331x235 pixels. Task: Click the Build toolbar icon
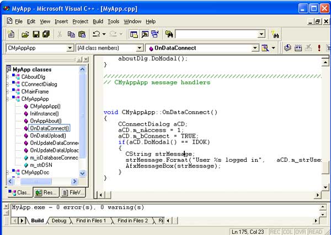(x=298, y=48)
